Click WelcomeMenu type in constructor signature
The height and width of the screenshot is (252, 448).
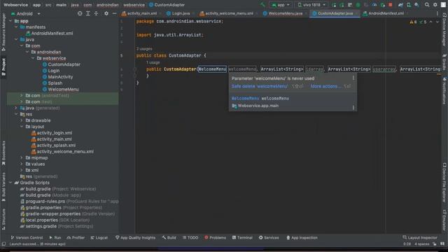[212, 69]
